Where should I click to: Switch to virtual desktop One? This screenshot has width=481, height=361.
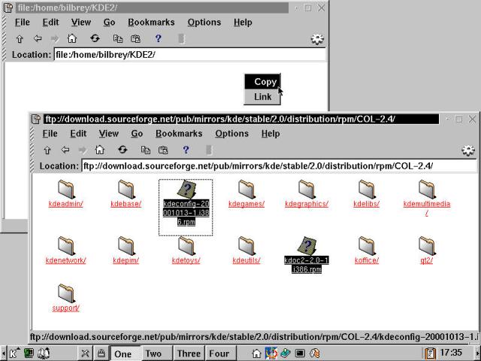coord(126,353)
